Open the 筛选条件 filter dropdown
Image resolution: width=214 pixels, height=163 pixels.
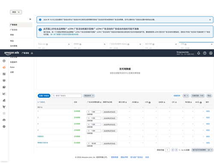pyautogui.click(x=89, y=96)
